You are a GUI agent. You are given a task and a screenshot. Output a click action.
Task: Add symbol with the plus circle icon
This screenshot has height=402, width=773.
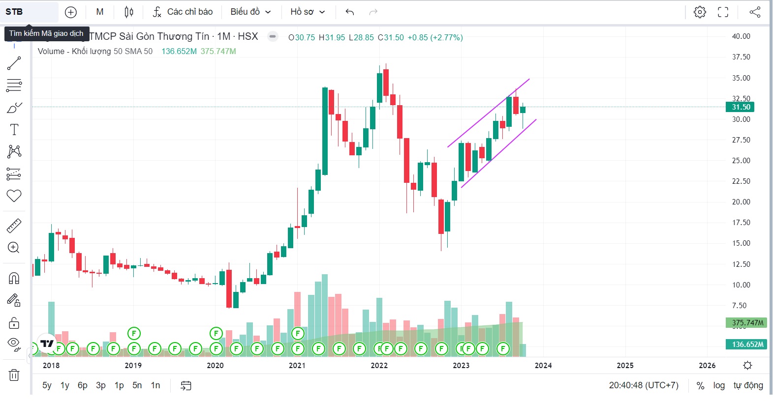pos(71,12)
